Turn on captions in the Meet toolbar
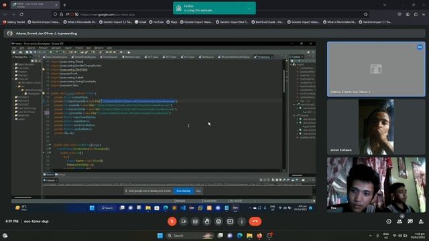This screenshot has width=429, height=241. point(195,222)
